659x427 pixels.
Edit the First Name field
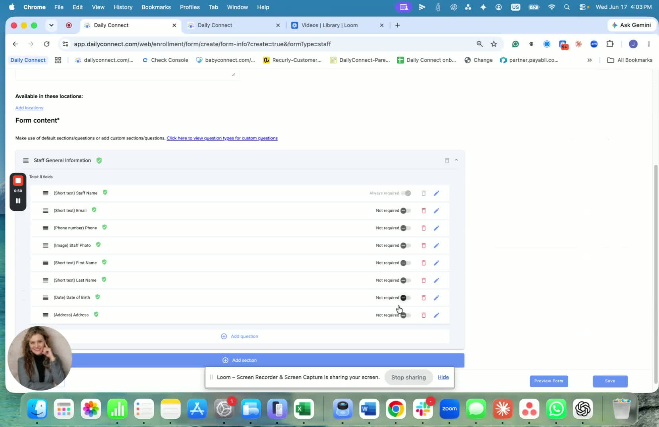click(436, 263)
